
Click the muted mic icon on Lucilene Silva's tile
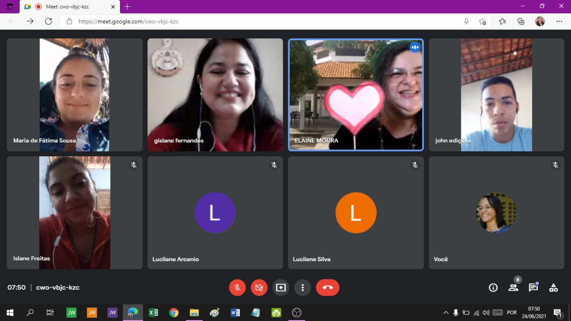[415, 165]
